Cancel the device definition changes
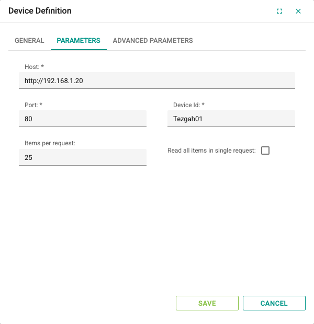314x324 pixels. [x=274, y=303]
